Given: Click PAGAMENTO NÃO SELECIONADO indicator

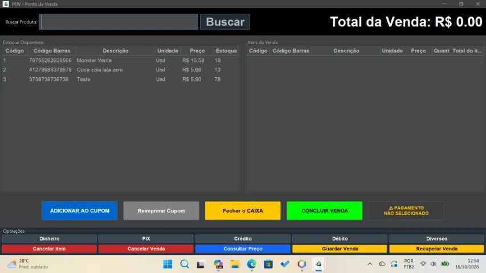Looking at the screenshot, I should (406, 211).
